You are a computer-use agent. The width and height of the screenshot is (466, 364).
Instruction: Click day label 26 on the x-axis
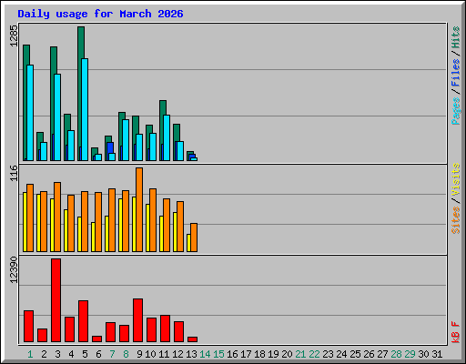point(369,354)
